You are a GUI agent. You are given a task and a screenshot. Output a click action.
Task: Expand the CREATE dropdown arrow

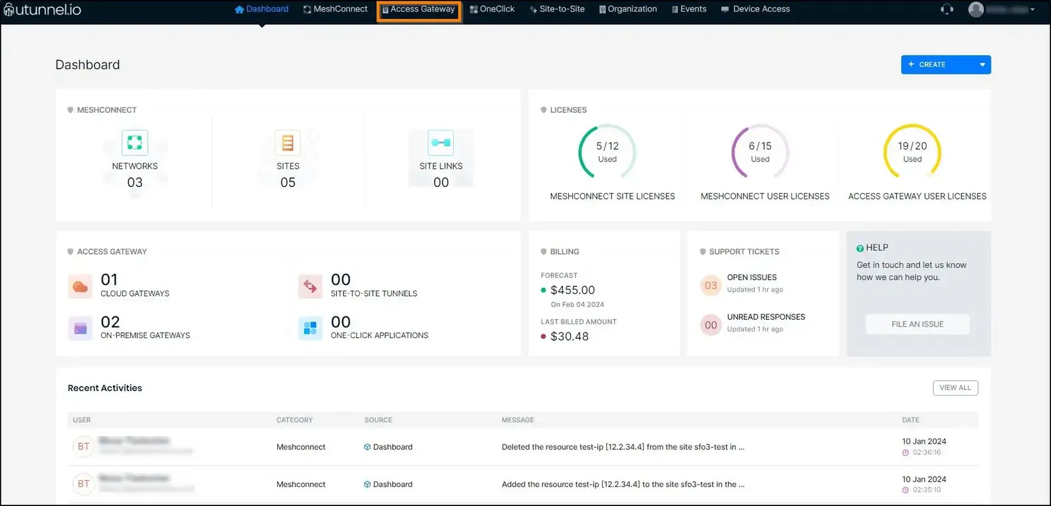click(982, 64)
